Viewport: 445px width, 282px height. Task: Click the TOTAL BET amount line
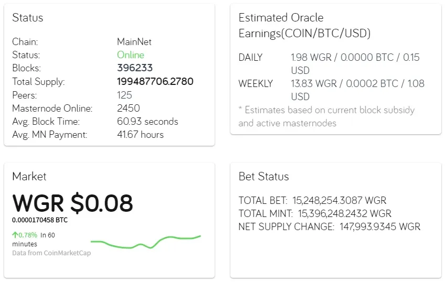(x=312, y=200)
